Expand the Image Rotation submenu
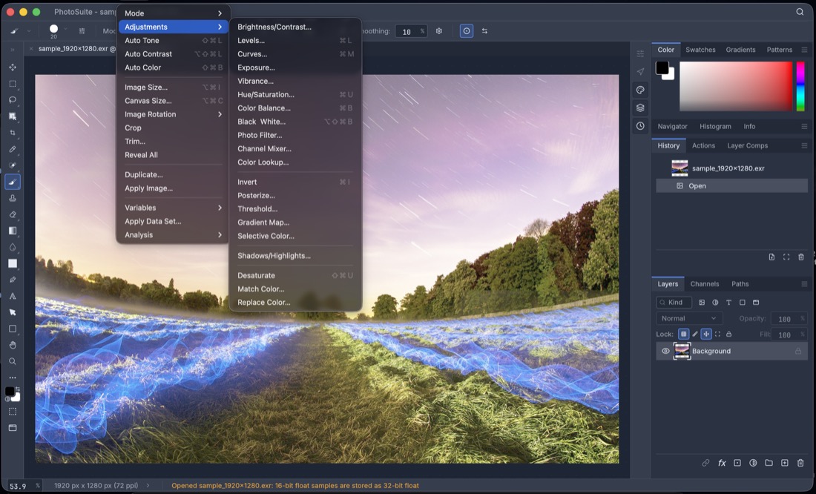 coord(174,114)
